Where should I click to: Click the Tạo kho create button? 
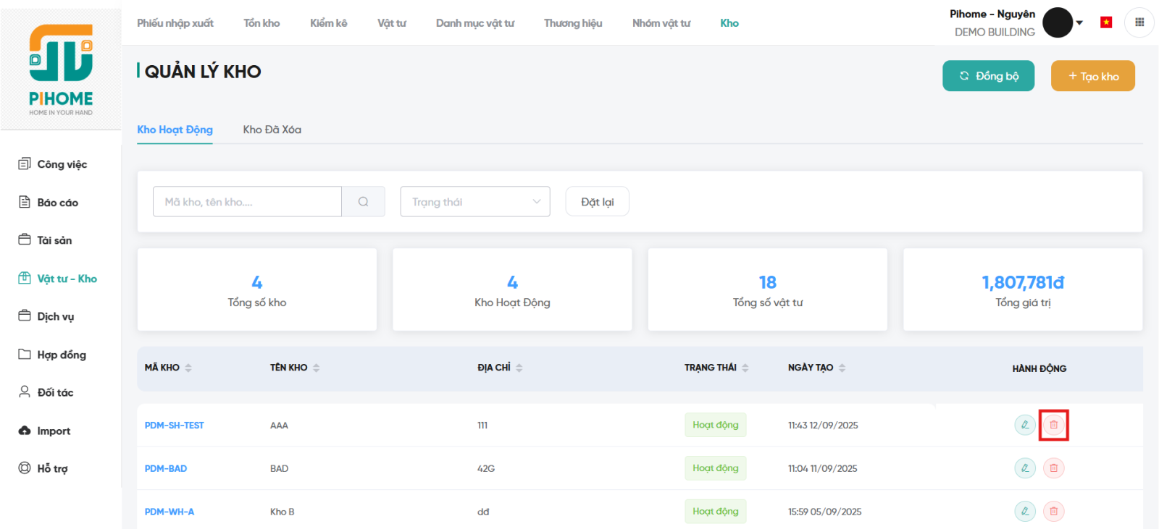[x=1092, y=76]
